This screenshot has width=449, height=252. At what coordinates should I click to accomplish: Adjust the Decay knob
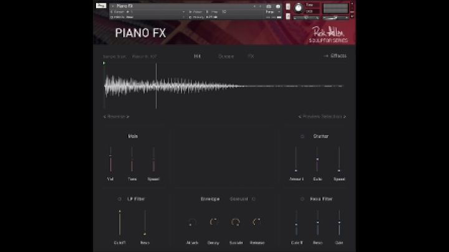(x=214, y=222)
